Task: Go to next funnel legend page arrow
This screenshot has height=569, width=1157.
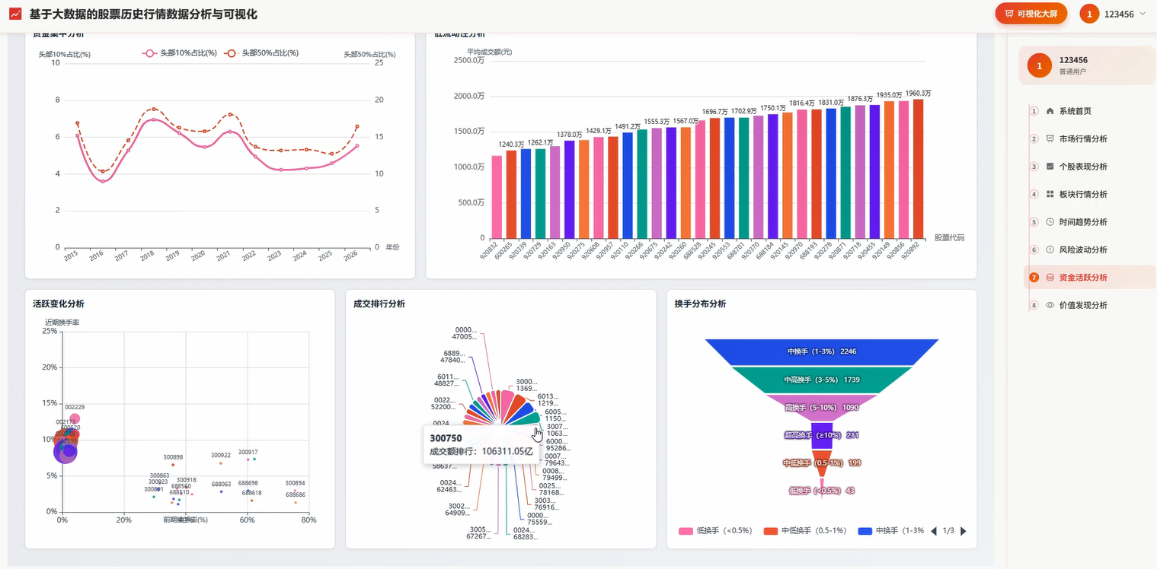Action: click(x=964, y=531)
